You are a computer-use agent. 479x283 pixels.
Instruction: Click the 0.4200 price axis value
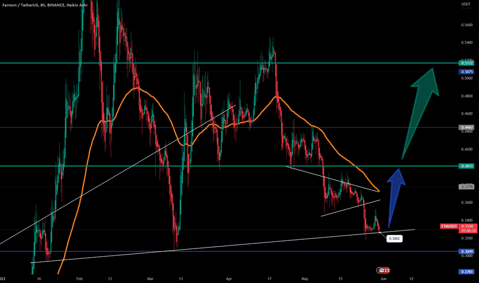(x=467, y=149)
